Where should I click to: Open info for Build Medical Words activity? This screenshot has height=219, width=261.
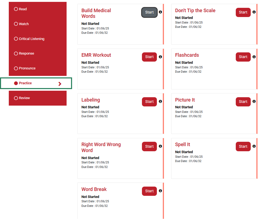pos(160,12)
